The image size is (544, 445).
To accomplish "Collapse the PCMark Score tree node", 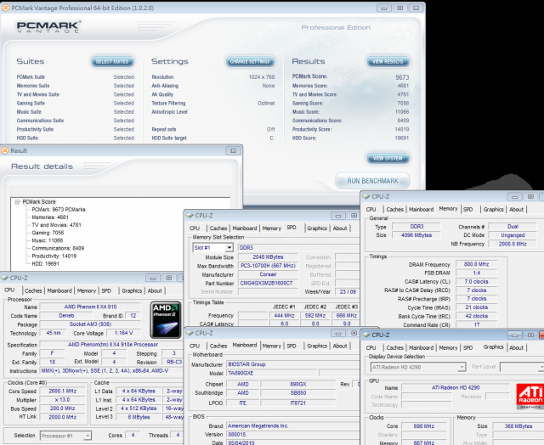I will (x=17, y=202).
